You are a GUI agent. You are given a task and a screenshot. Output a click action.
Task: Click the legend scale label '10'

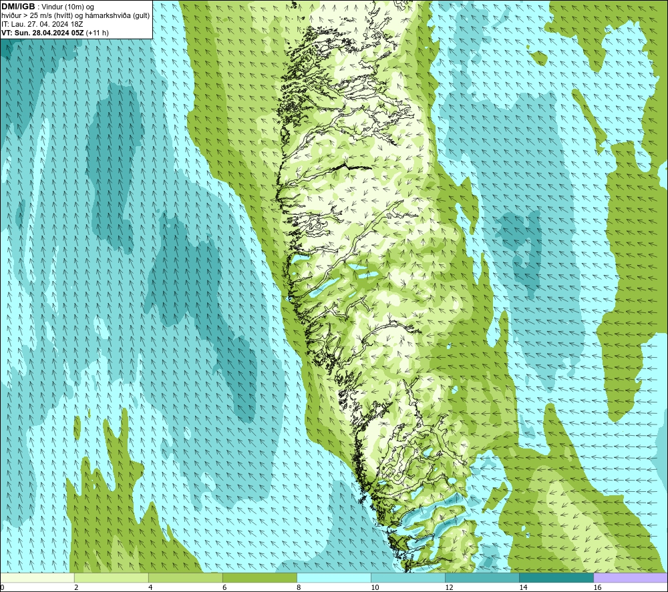click(x=375, y=587)
